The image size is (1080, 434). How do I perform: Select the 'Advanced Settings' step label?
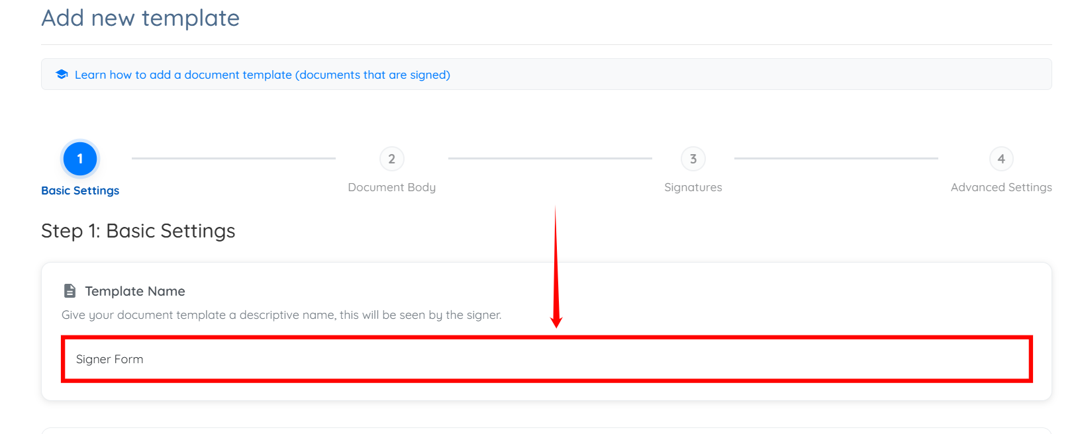[1001, 187]
